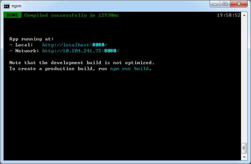Click the vertical scrollbar thumb
Image resolution: width=251 pixels, height=164 pixels.
click(x=244, y=148)
